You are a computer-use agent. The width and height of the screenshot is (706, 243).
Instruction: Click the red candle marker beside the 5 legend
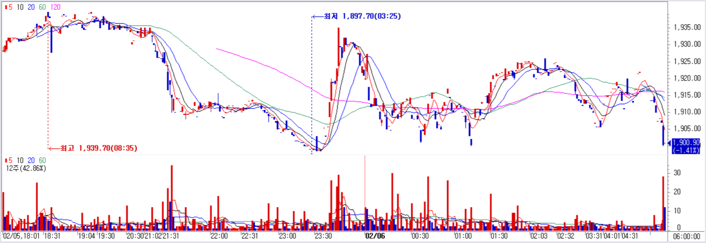point(5,7)
